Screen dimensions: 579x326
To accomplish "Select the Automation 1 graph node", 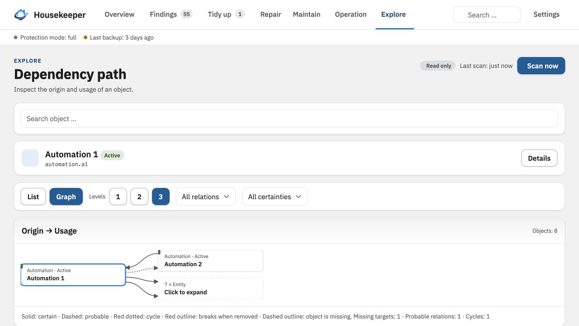I will click(x=73, y=275).
